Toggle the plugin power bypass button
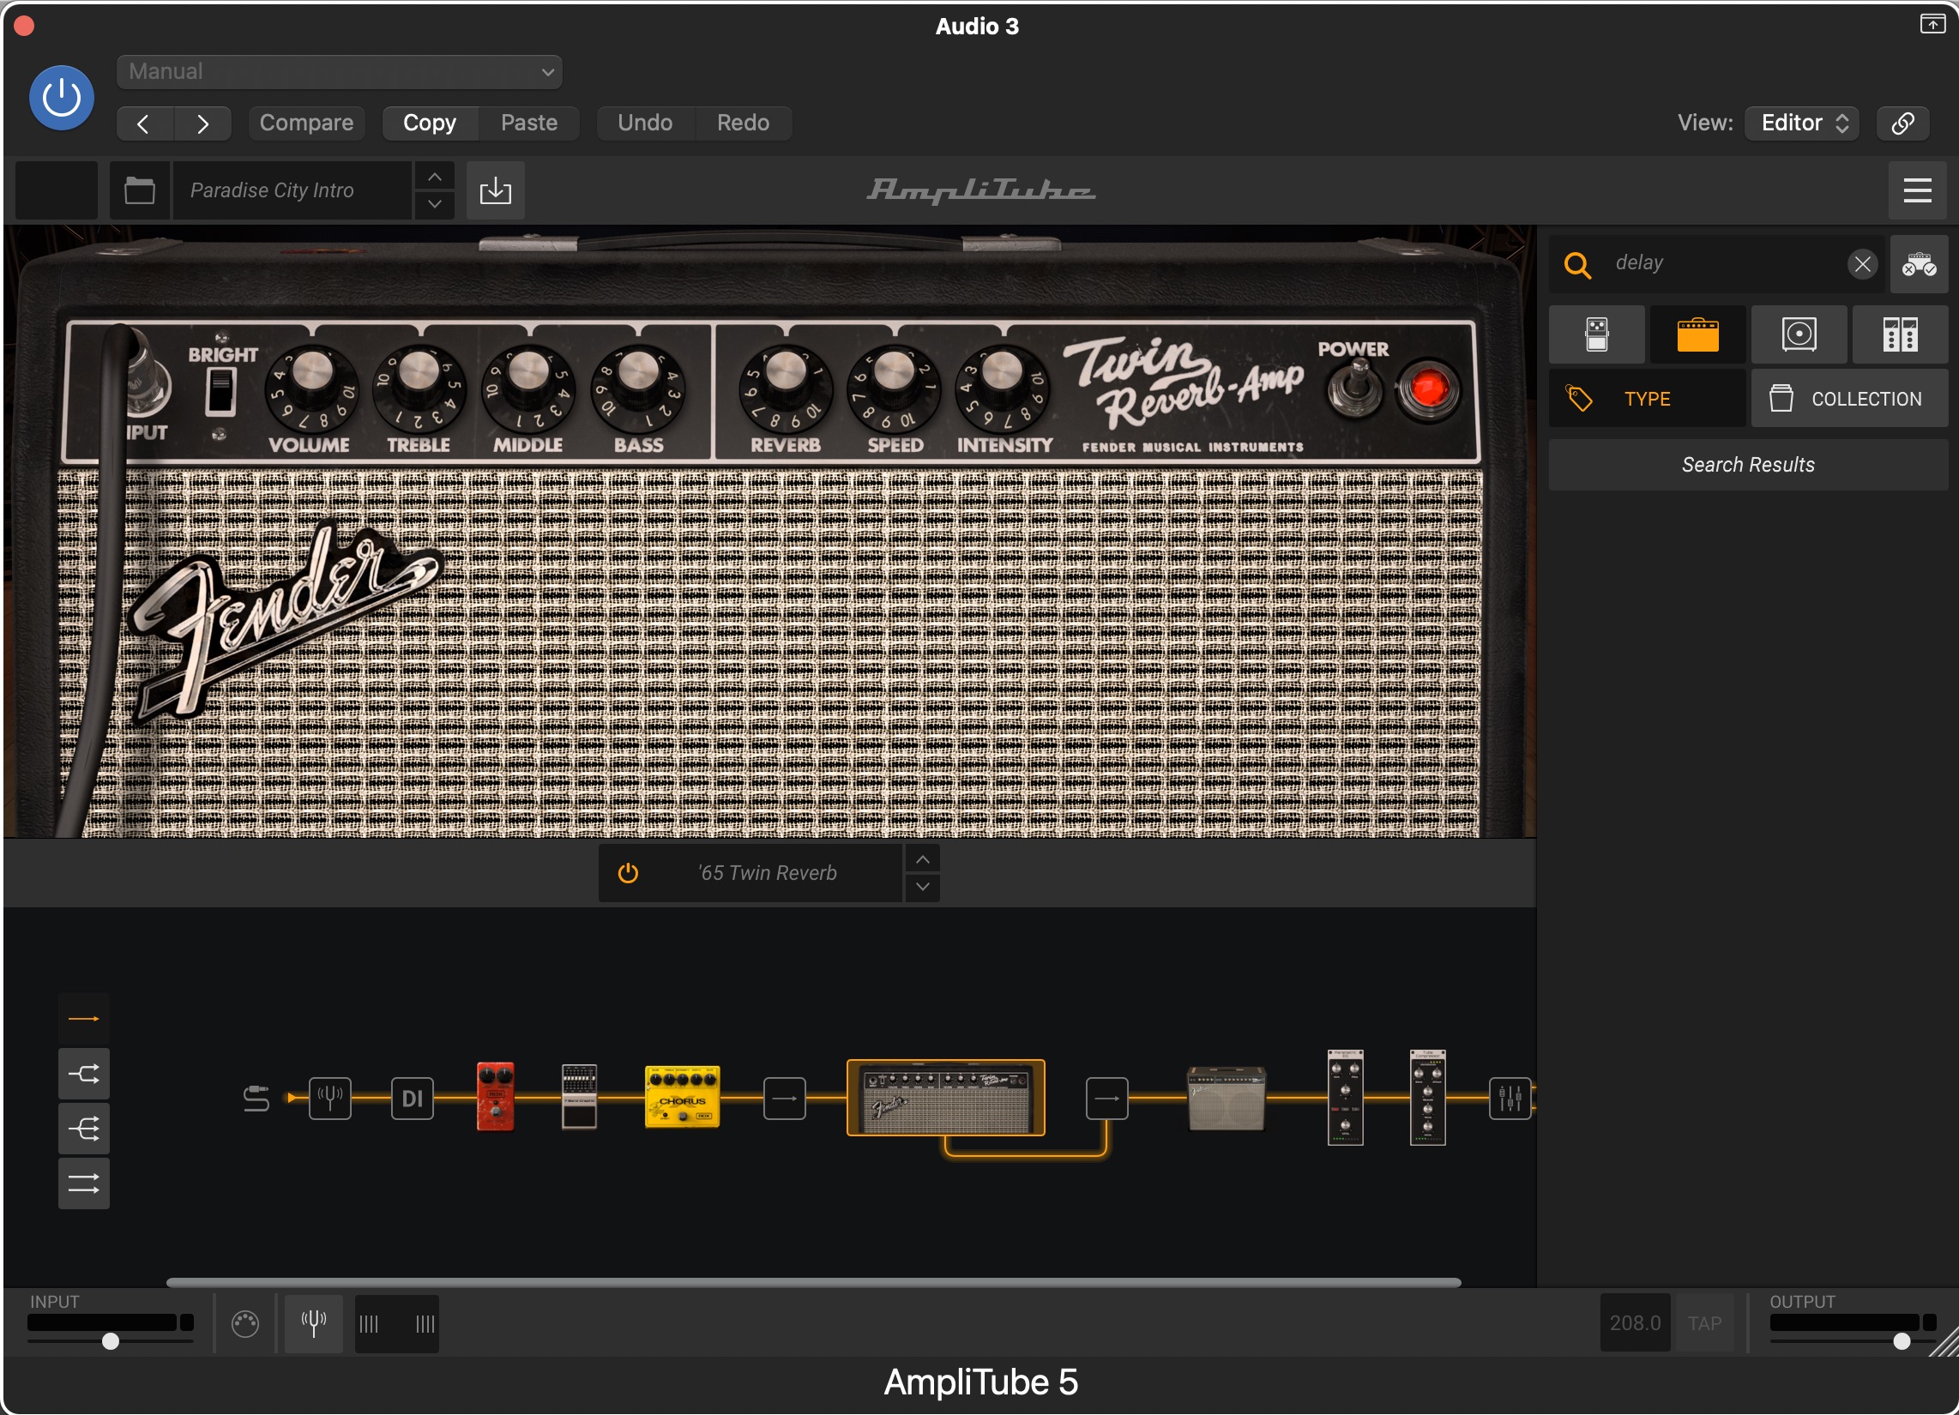 pyautogui.click(x=62, y=98)
